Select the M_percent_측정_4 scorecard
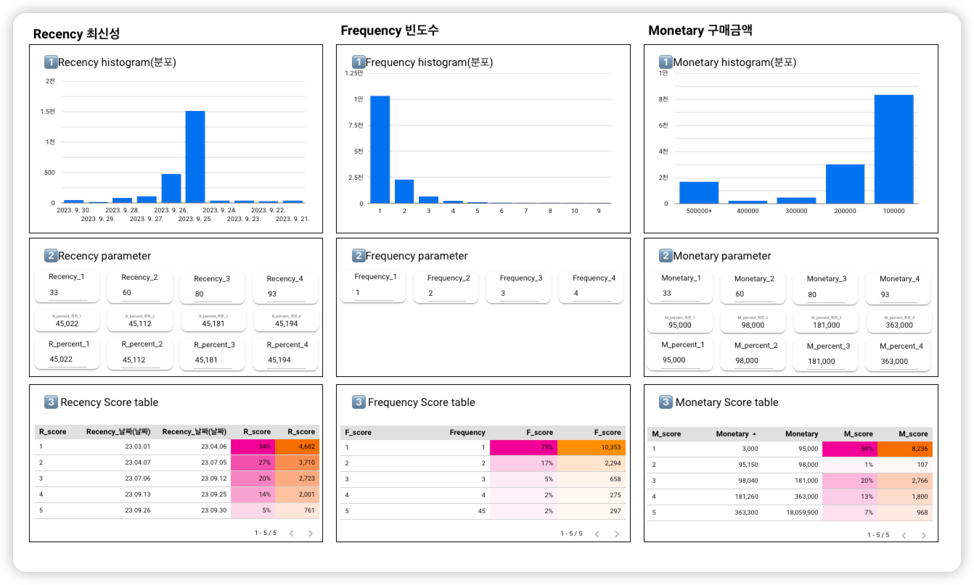This screenshot has width=974, height=585. point(899,322)
